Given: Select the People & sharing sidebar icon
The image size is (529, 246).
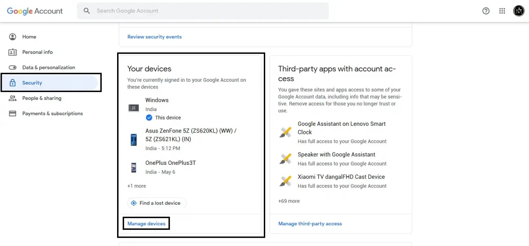Looking at the screenshot, I should point(12,98).
